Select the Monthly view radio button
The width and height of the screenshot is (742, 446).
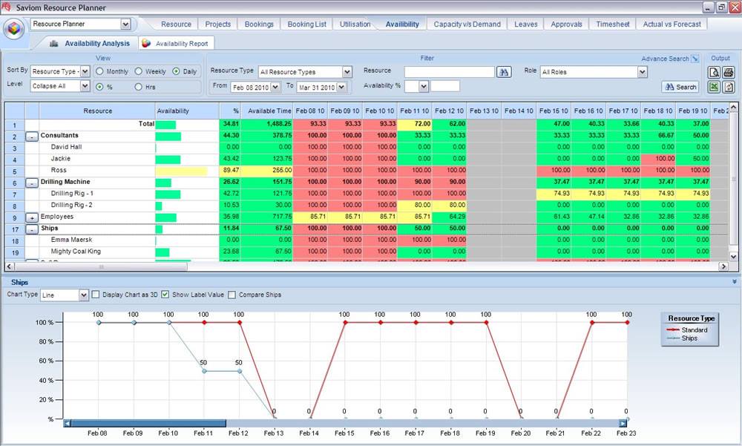tap(100, 71)
